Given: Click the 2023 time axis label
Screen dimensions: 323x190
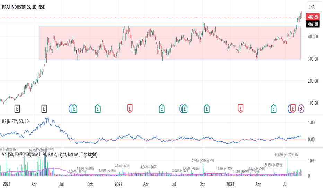Looking at the screenshot, I should pos(230,184).
